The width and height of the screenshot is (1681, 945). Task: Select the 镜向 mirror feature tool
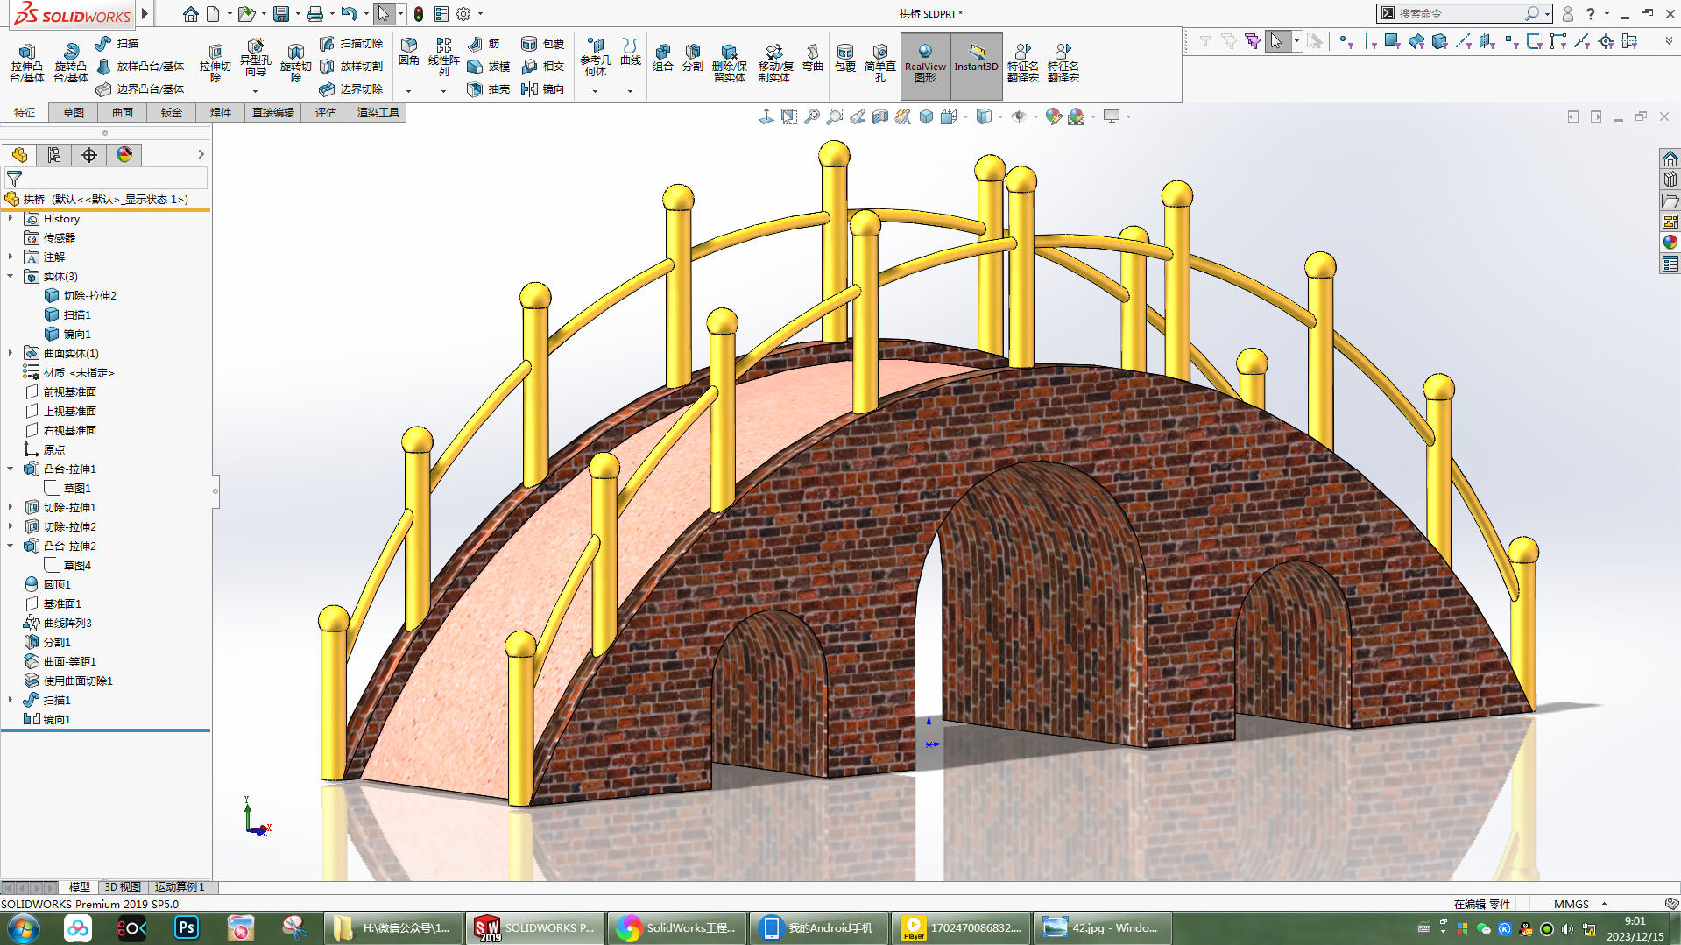542,88
